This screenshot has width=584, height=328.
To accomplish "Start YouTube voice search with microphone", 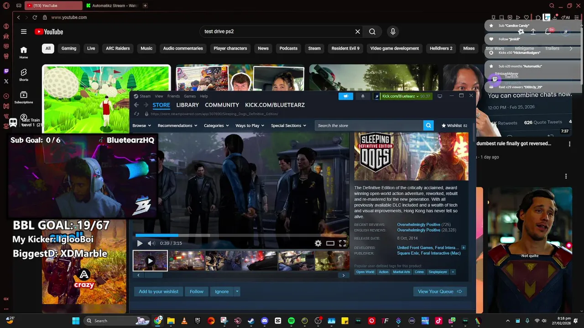I will [393, 31].
